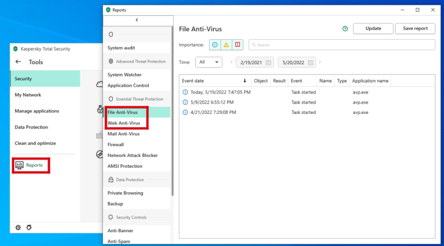Select Security tab in Tools window

tap(45, 79)
